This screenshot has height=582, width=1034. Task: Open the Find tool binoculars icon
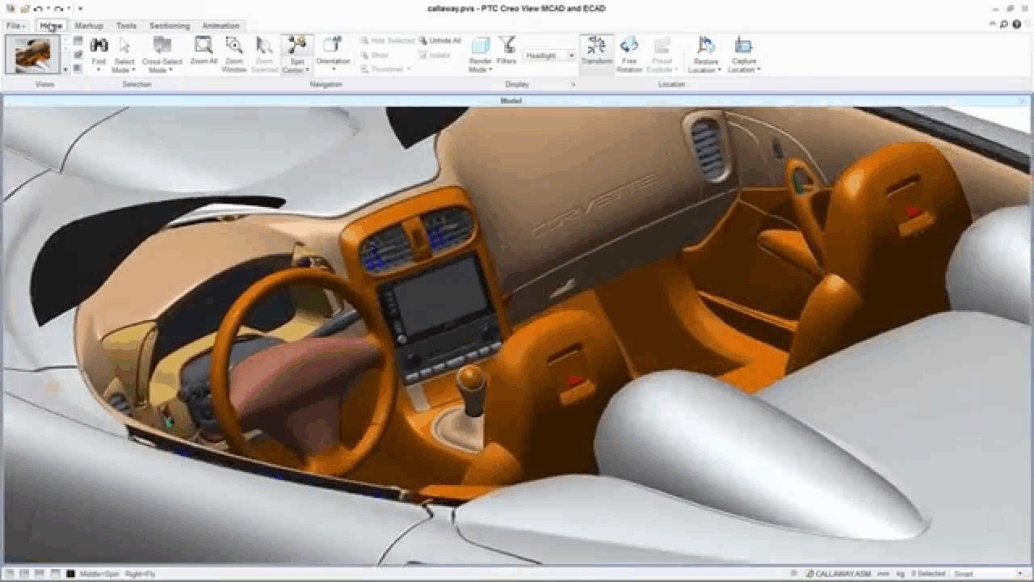(99, 45)
